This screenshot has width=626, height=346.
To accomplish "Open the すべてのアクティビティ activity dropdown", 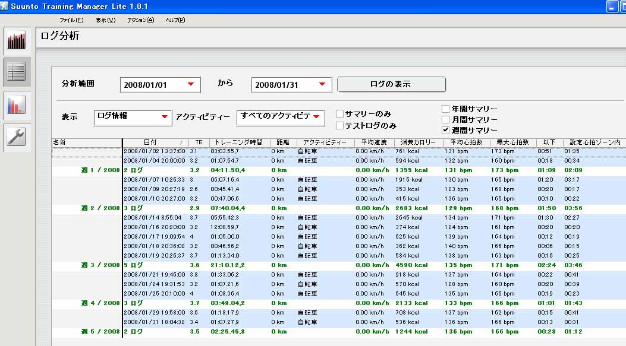I will [x=317, y=117].
